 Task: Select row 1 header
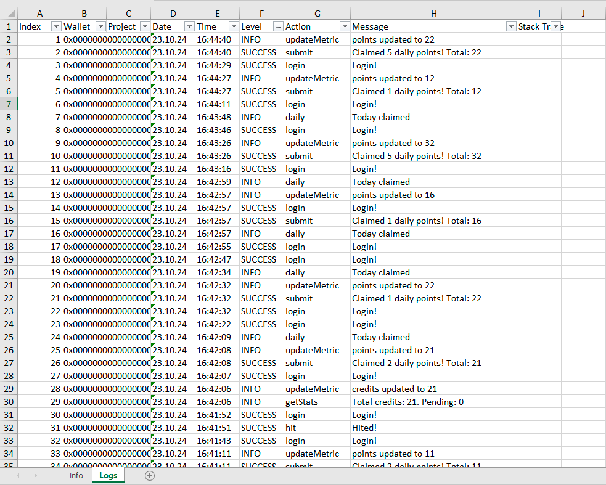pyautogui.click(x=9, y=26)
